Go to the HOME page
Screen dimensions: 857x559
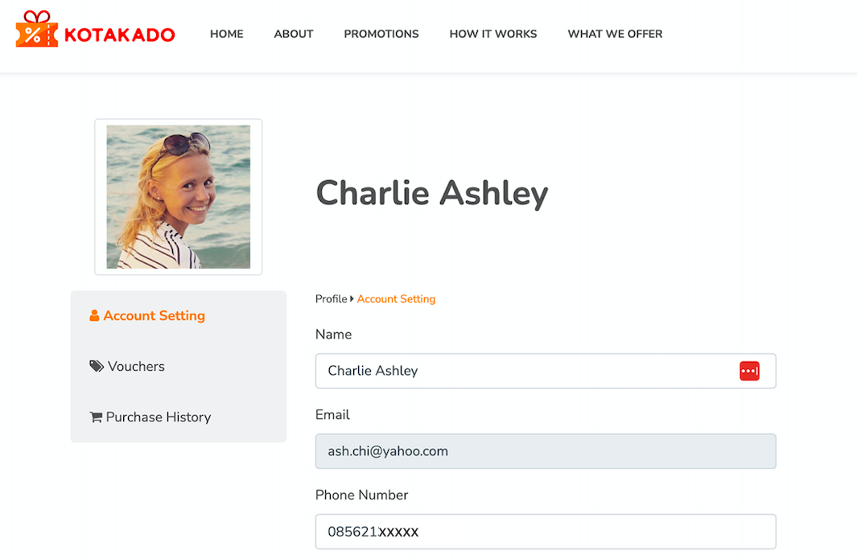[227, 34]
